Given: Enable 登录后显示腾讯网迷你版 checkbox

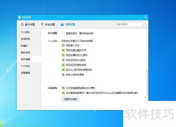Looking at the screenshot, I should click(x=63, y=33).
